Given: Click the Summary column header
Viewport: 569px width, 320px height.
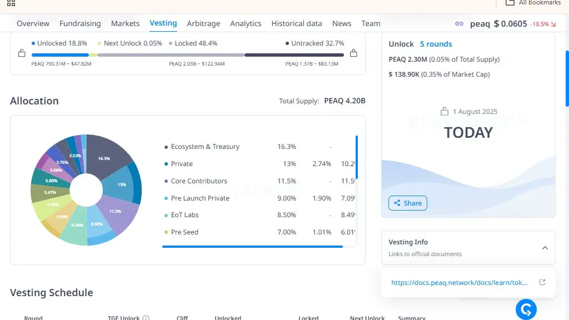Looking at the screenshot, I should click(x=412, y=318).
